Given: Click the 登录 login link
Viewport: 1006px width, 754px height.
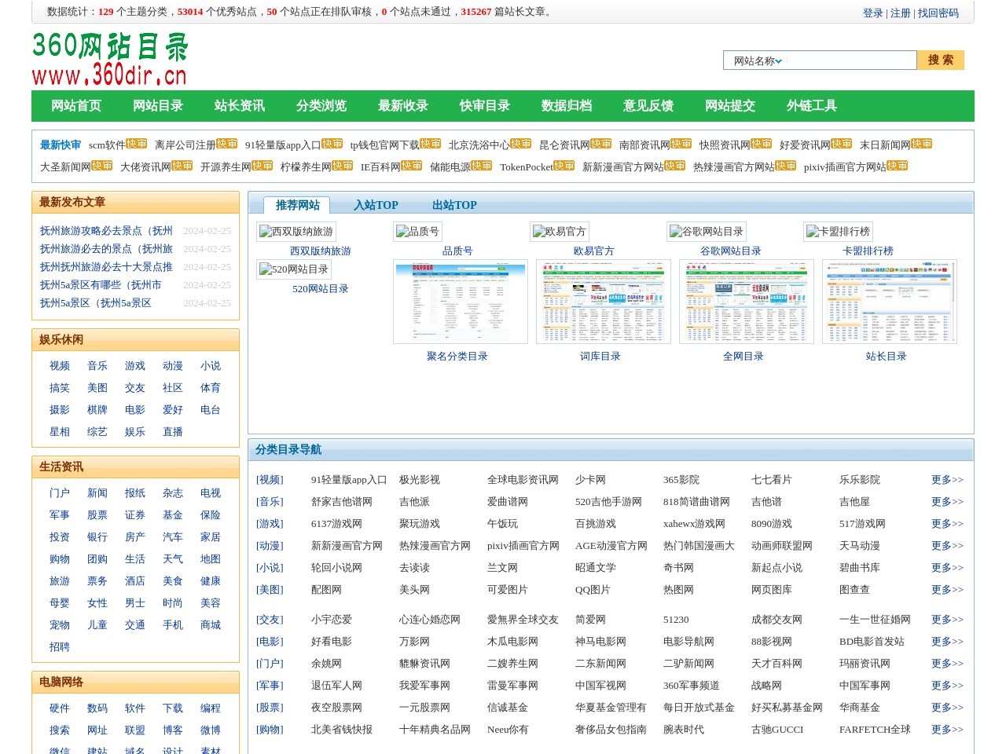Looking at the screenshot, I should click(x=872, y=13).
